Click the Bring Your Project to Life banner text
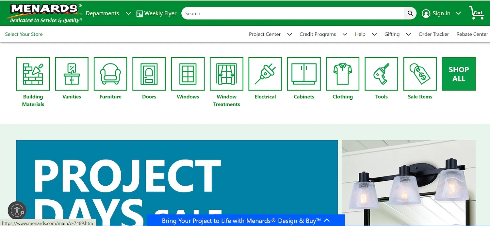 (241, 220)
